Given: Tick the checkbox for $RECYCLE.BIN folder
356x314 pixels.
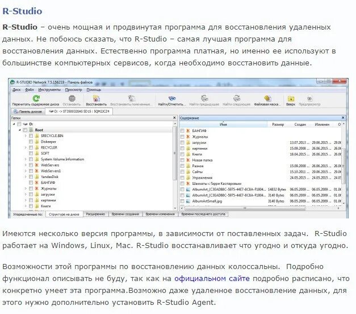Looking at the screenshot, I should 31,136.
